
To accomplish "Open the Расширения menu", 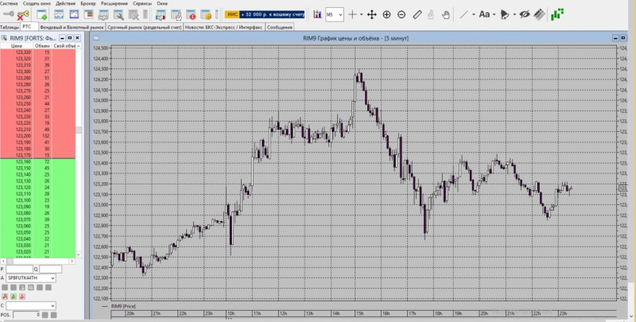I will [114, 3].
